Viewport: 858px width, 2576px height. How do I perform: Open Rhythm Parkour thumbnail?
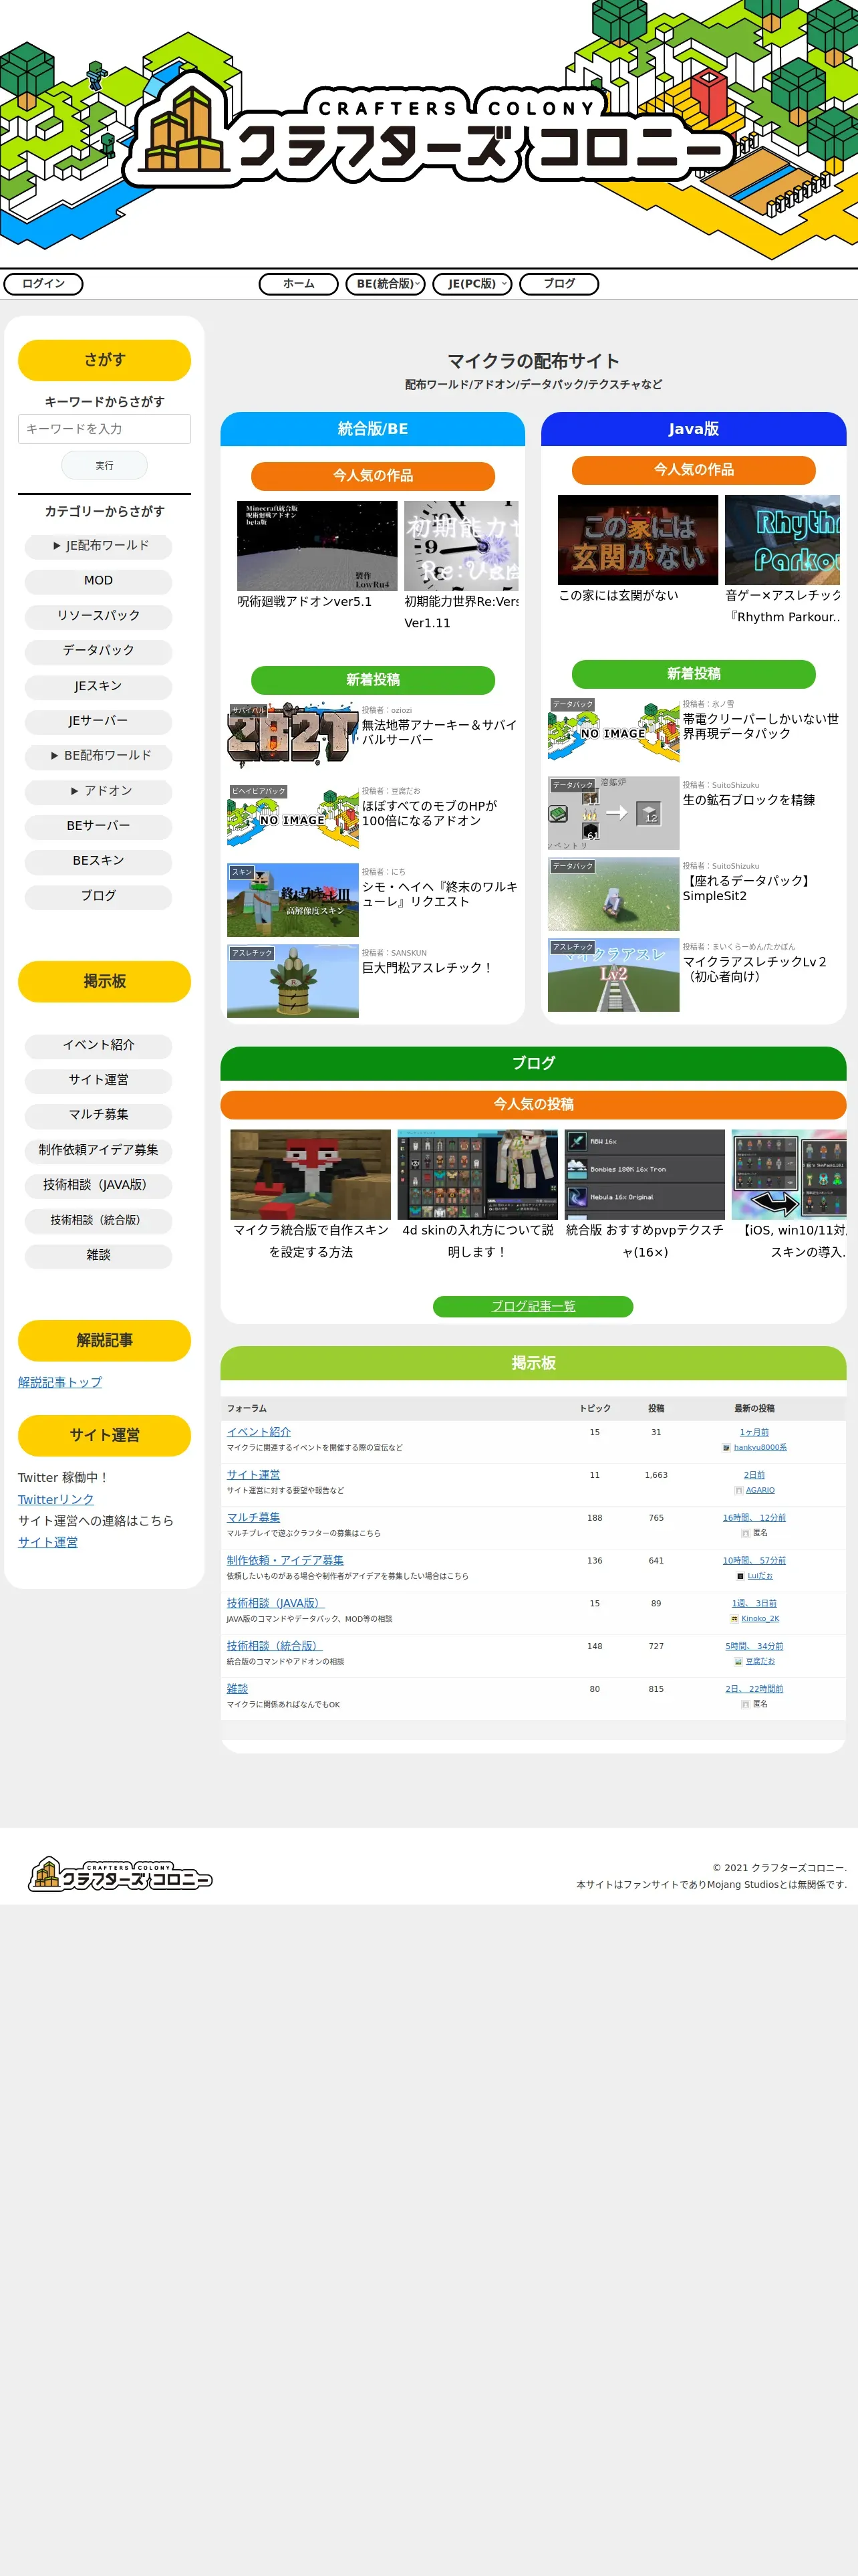pyautogui.click(x=783, y=540)
